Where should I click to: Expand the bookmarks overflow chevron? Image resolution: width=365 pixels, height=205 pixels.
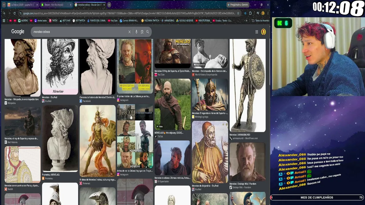tap(246, 20)
